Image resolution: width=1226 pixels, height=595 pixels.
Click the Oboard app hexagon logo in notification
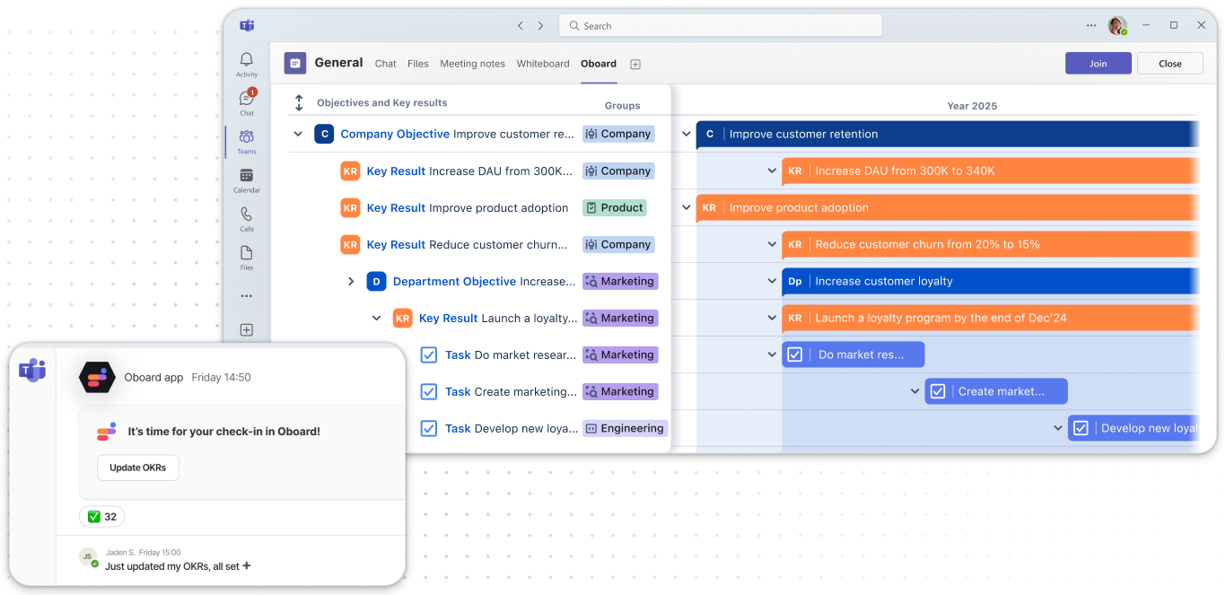(x=97, y=378)
